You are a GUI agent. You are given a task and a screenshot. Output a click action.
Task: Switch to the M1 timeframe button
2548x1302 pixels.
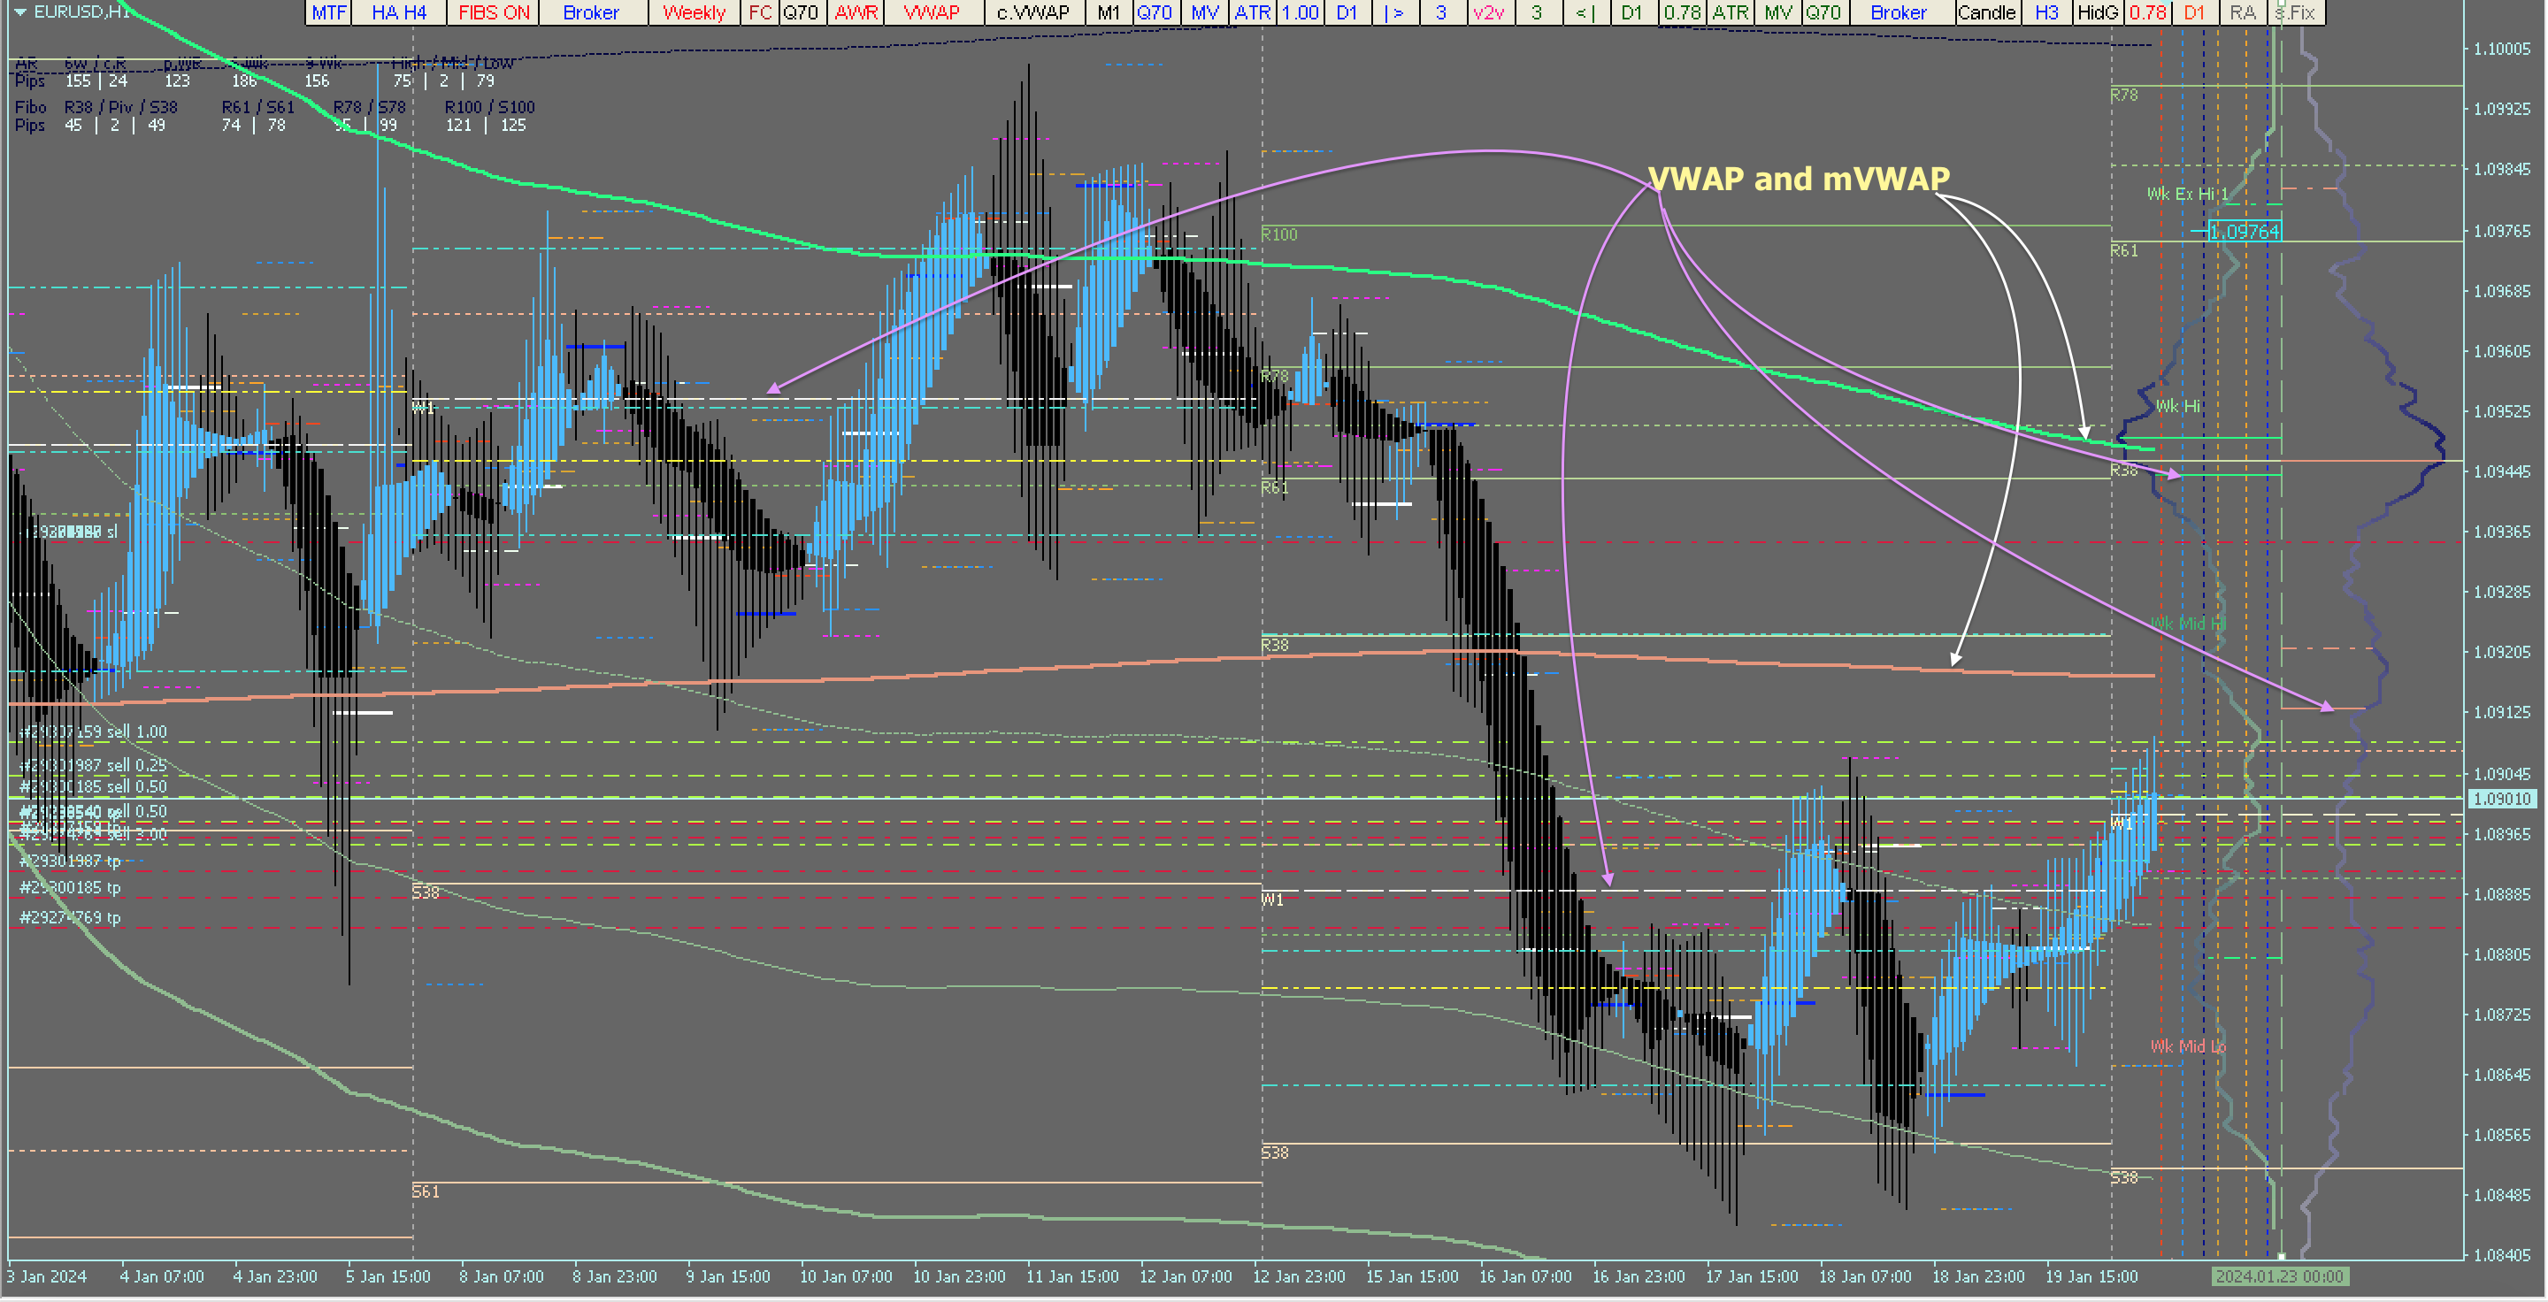tap(1108, 11)
